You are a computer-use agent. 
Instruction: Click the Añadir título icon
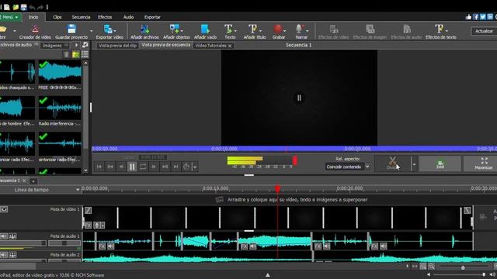click(253, 29)
